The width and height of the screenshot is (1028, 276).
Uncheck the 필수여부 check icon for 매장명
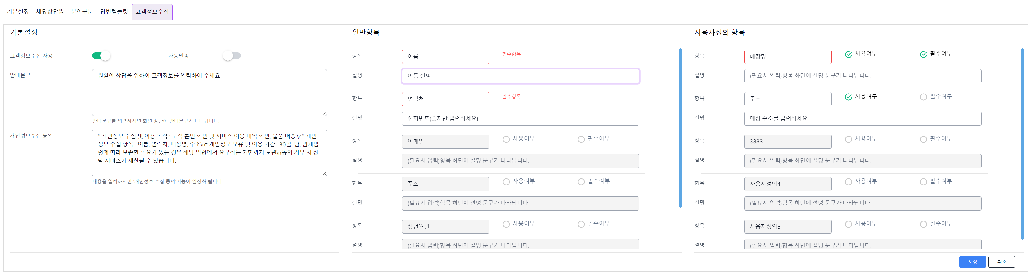923,55
